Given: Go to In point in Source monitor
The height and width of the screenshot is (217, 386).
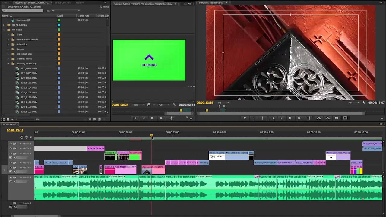Looking at the screenshot, I should [135, 118].
